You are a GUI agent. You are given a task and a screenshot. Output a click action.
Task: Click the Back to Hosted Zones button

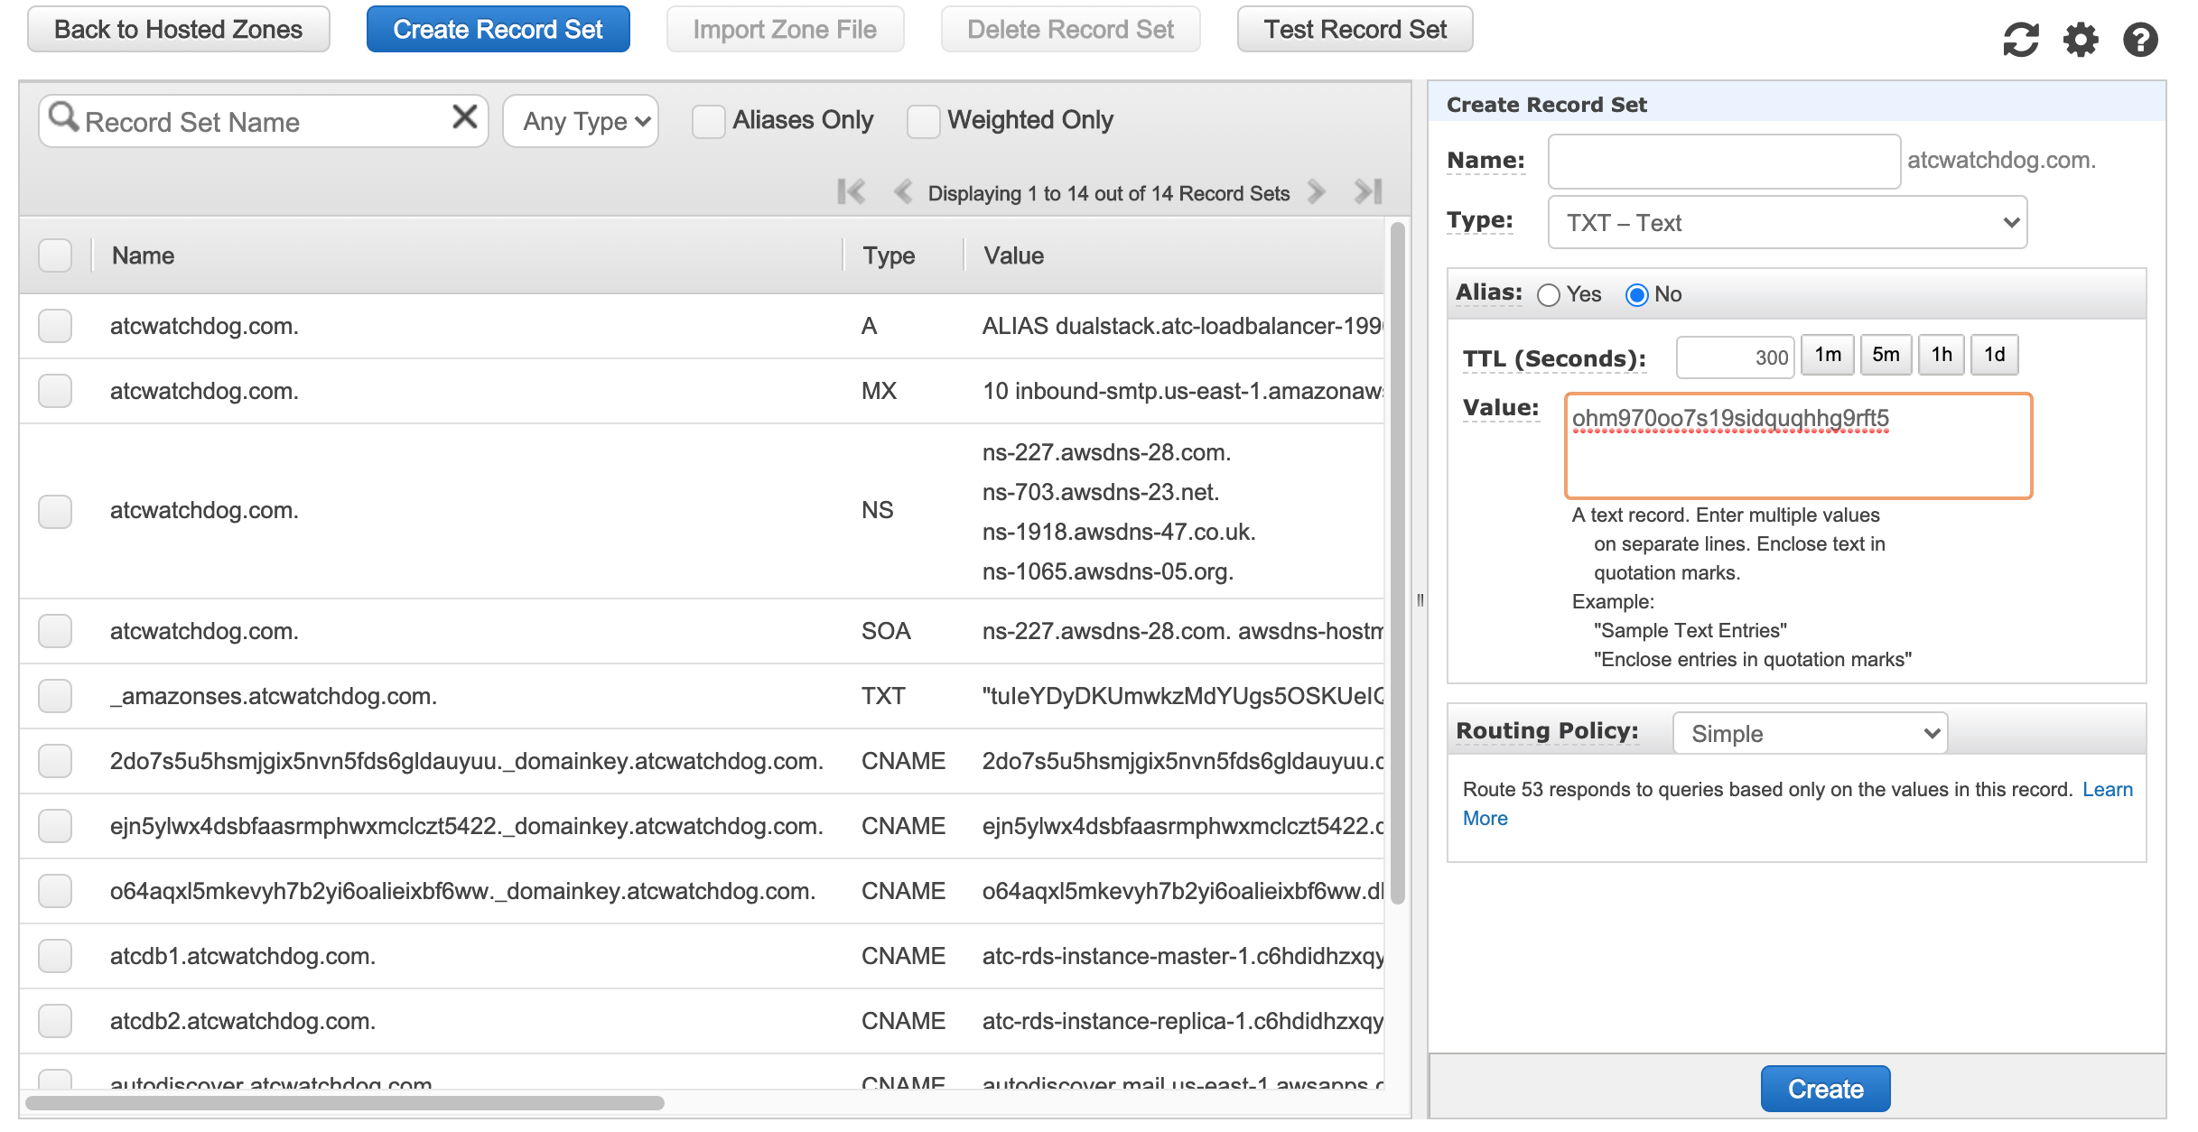178,30
